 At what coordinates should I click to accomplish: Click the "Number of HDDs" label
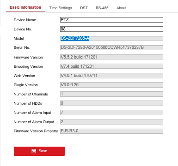(28, 103)
